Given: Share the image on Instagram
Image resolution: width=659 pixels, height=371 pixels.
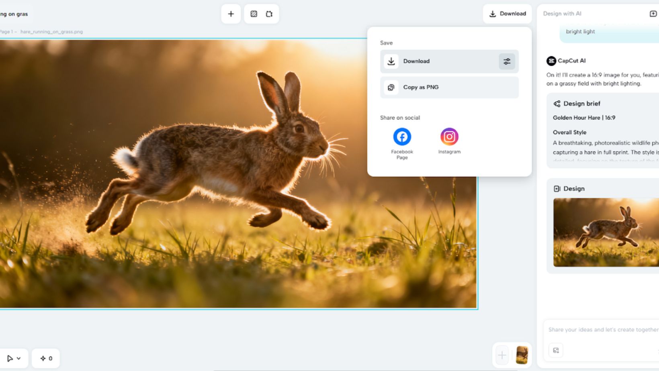Looking at the screenshot, I should pos(449,137).
